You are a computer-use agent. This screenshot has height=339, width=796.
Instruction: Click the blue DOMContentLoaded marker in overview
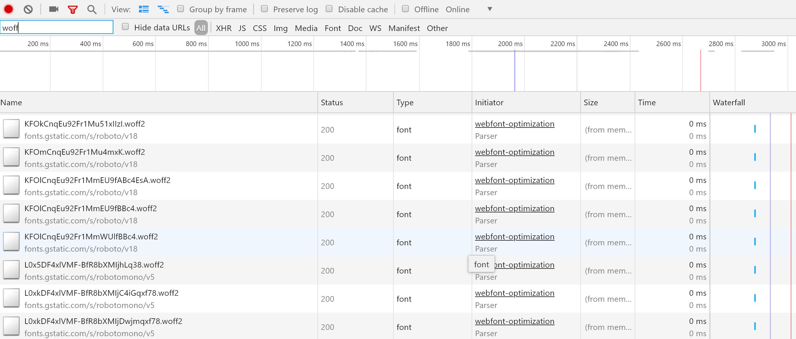click(x=515, y=70)
